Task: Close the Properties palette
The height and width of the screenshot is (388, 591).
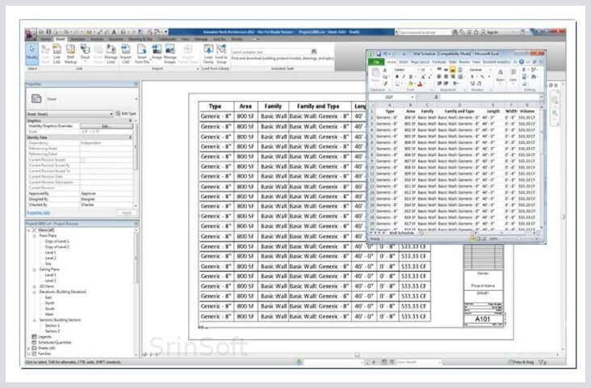Action: coord(136,84)
